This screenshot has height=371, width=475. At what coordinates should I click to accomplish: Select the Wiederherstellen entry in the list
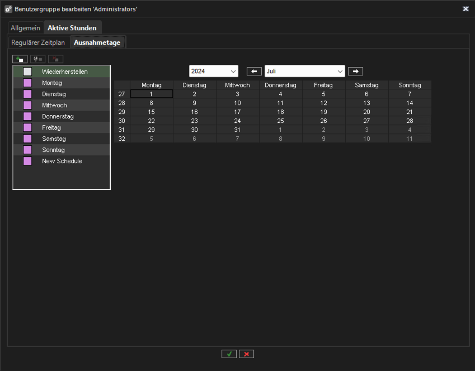tap(64, 72)
